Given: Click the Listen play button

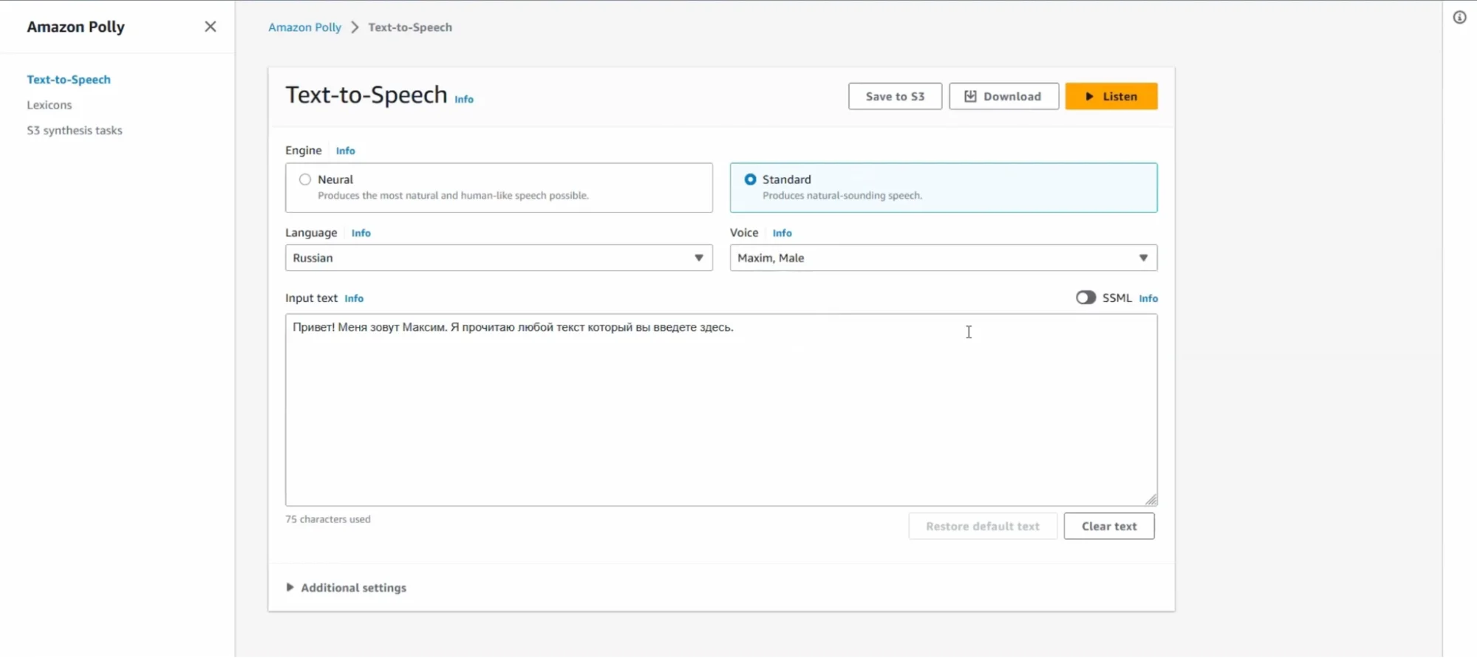Looking at the screenshot, I should point(1111,96).
